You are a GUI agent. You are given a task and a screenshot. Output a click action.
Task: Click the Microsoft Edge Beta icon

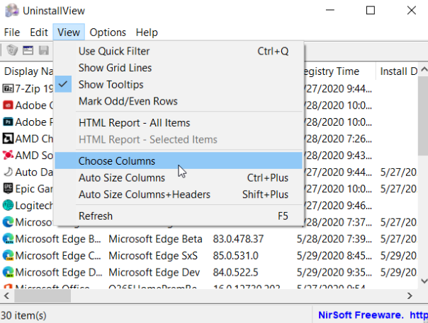pyautogui.click(x=8, y=239)
